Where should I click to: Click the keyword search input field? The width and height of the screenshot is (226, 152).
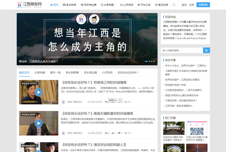point(182,50)
